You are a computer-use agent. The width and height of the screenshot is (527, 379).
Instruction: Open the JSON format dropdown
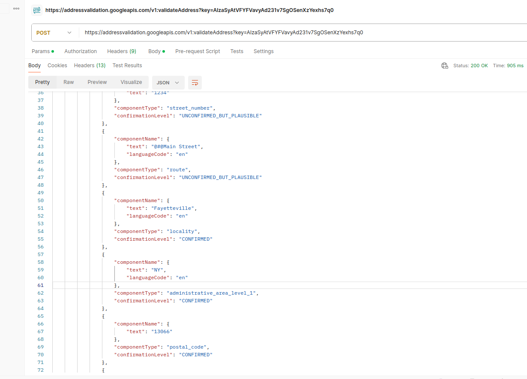(x=168, y=83)
